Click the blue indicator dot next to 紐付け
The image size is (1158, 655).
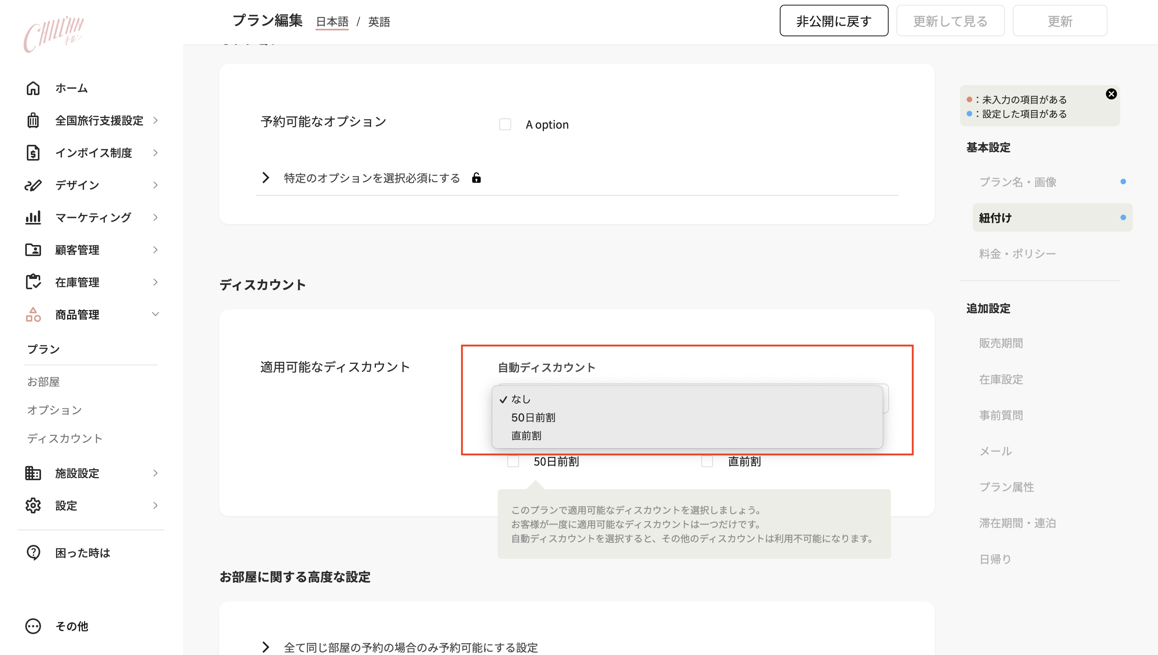[x=1123, y=217]
